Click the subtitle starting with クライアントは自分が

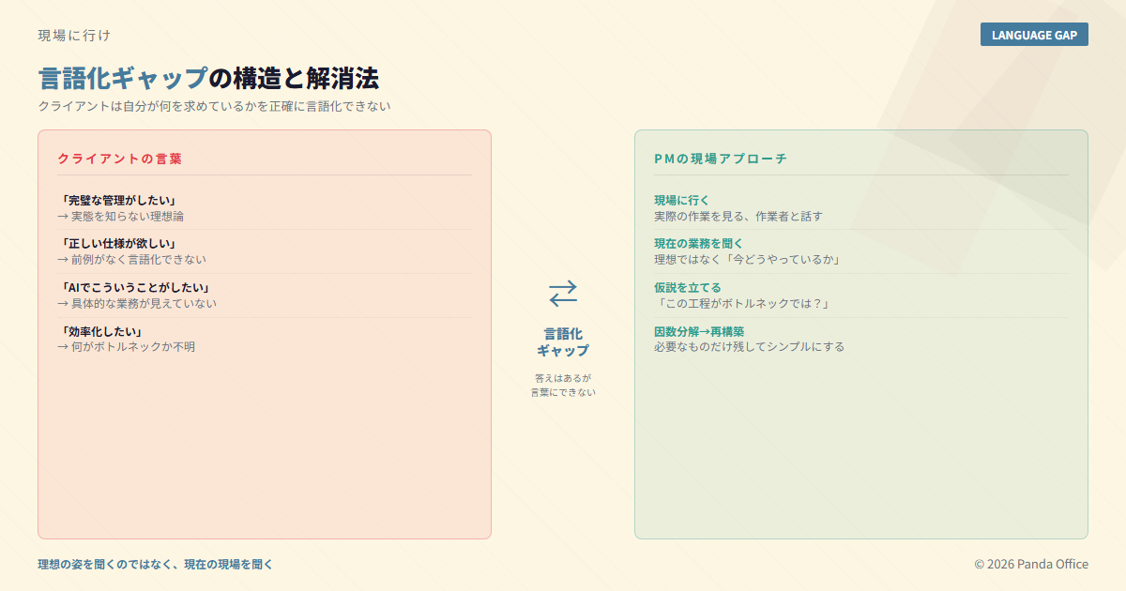[x=214, y=106]
